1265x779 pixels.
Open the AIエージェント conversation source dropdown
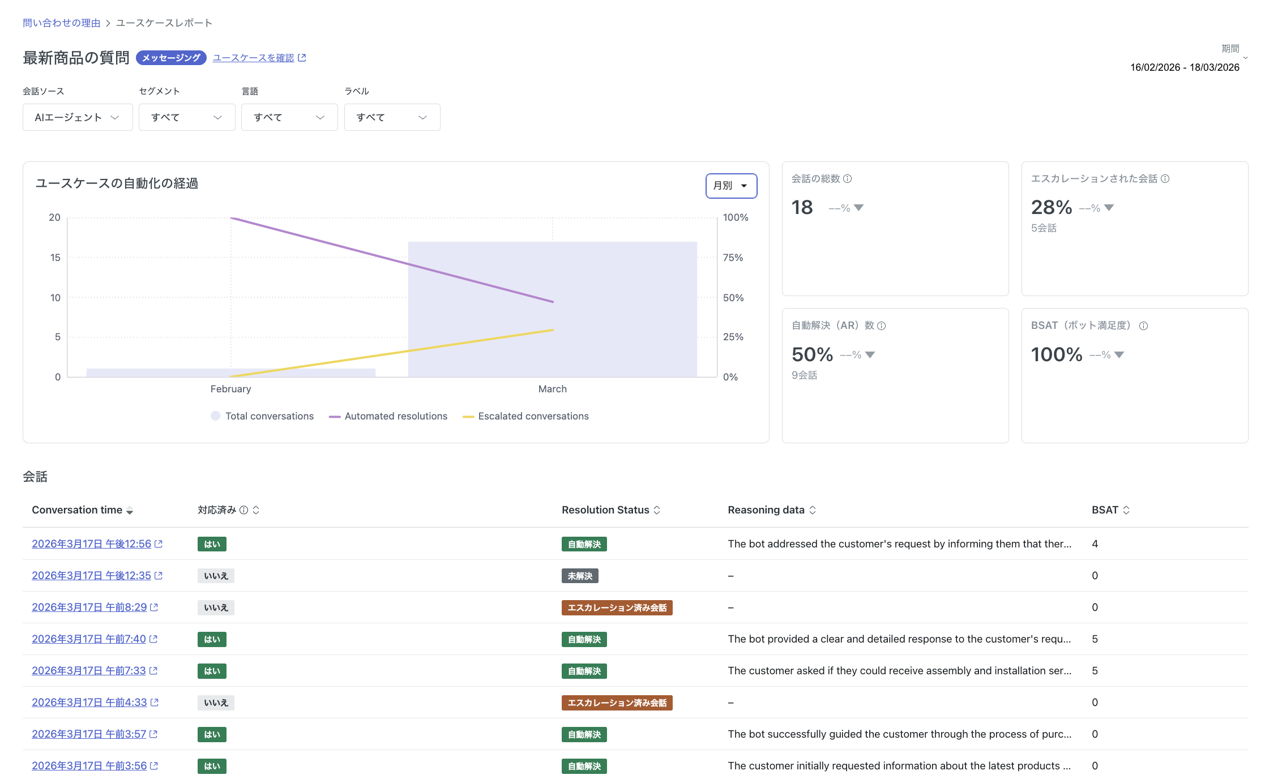click(78, 117)
